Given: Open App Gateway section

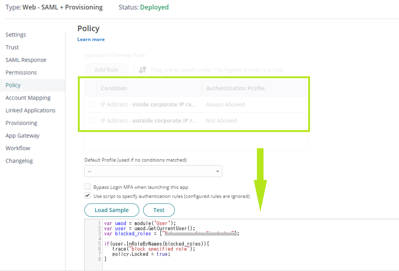Looking at the screenshot, I should [x=23, y=136].
